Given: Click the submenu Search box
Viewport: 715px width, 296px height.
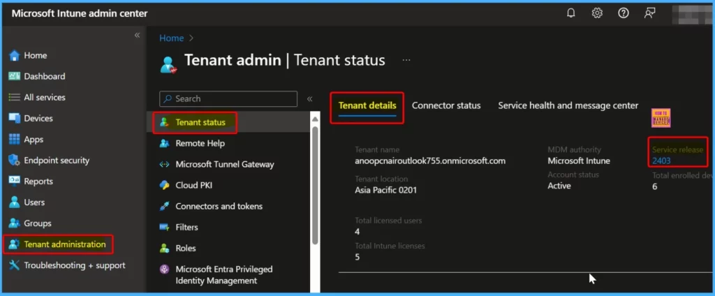Looking at the screenshot, I should pyautogui.click(x=228, y=99).
